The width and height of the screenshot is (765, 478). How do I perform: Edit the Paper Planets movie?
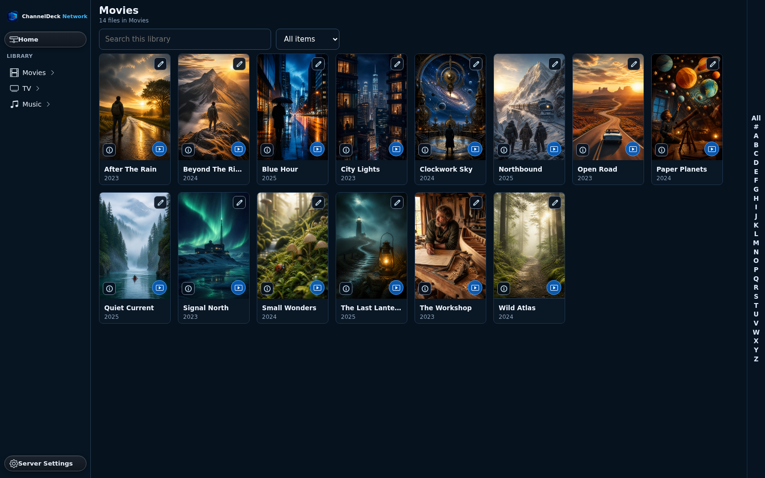tap(713, 64)
